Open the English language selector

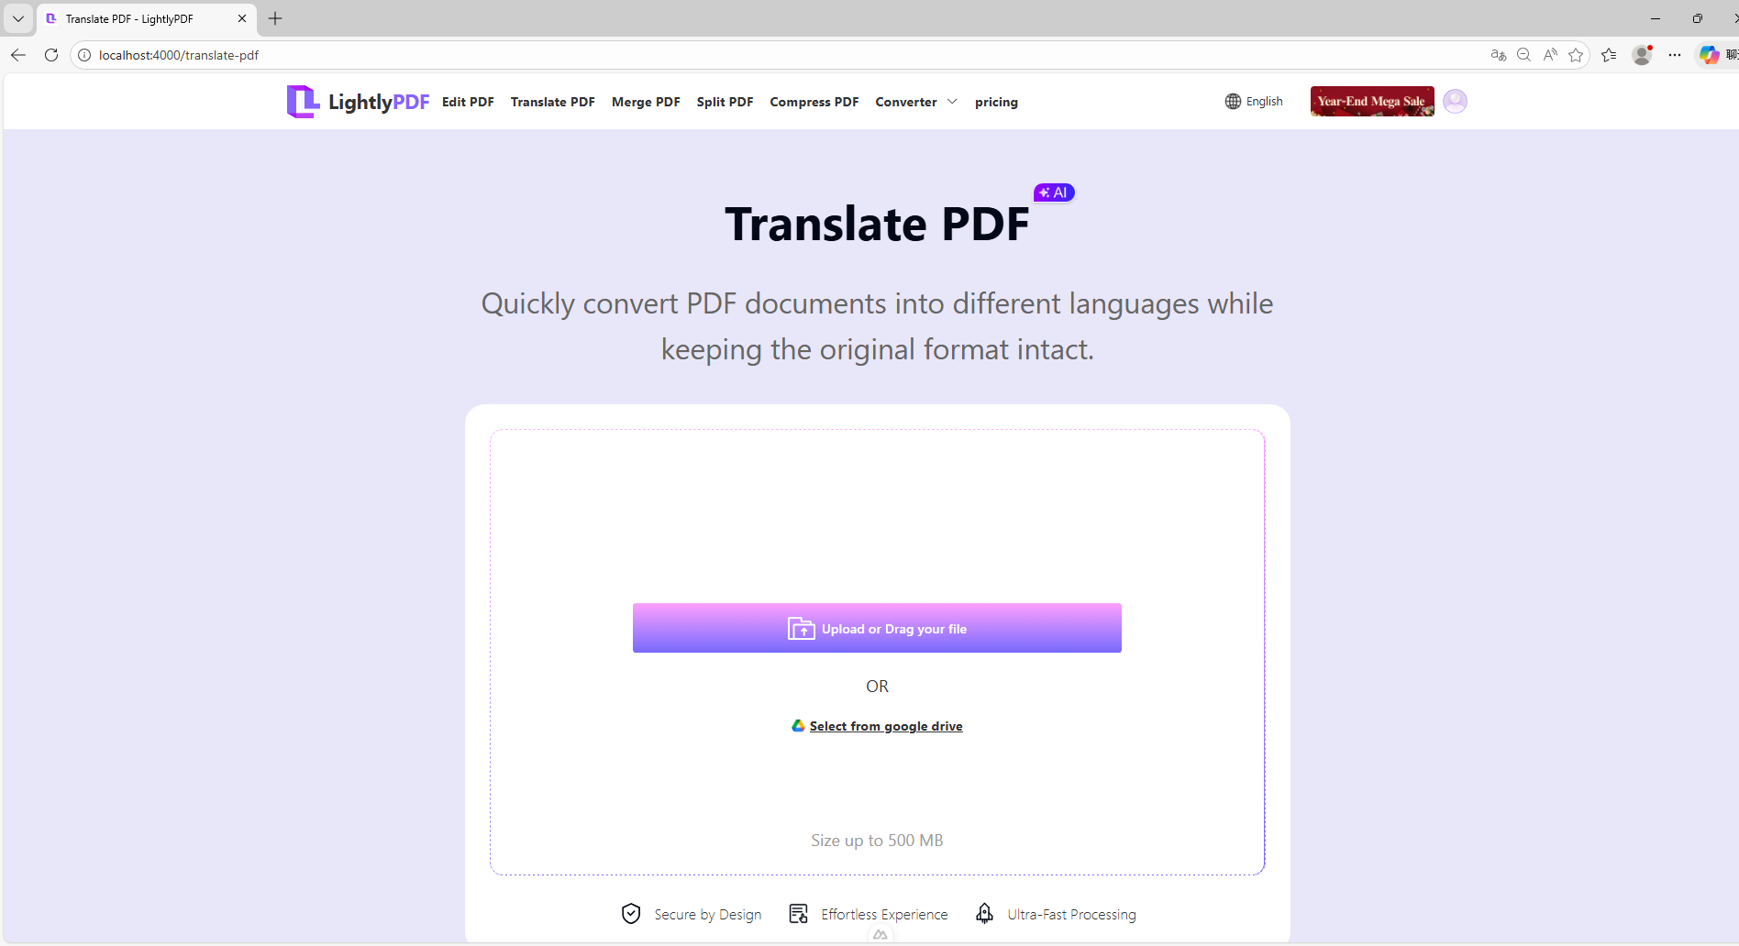click(x=1254, y=102)
